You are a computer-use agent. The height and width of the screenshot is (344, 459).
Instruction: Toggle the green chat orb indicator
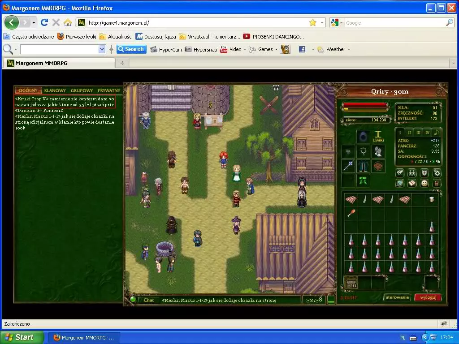click(x=133, y=300)
